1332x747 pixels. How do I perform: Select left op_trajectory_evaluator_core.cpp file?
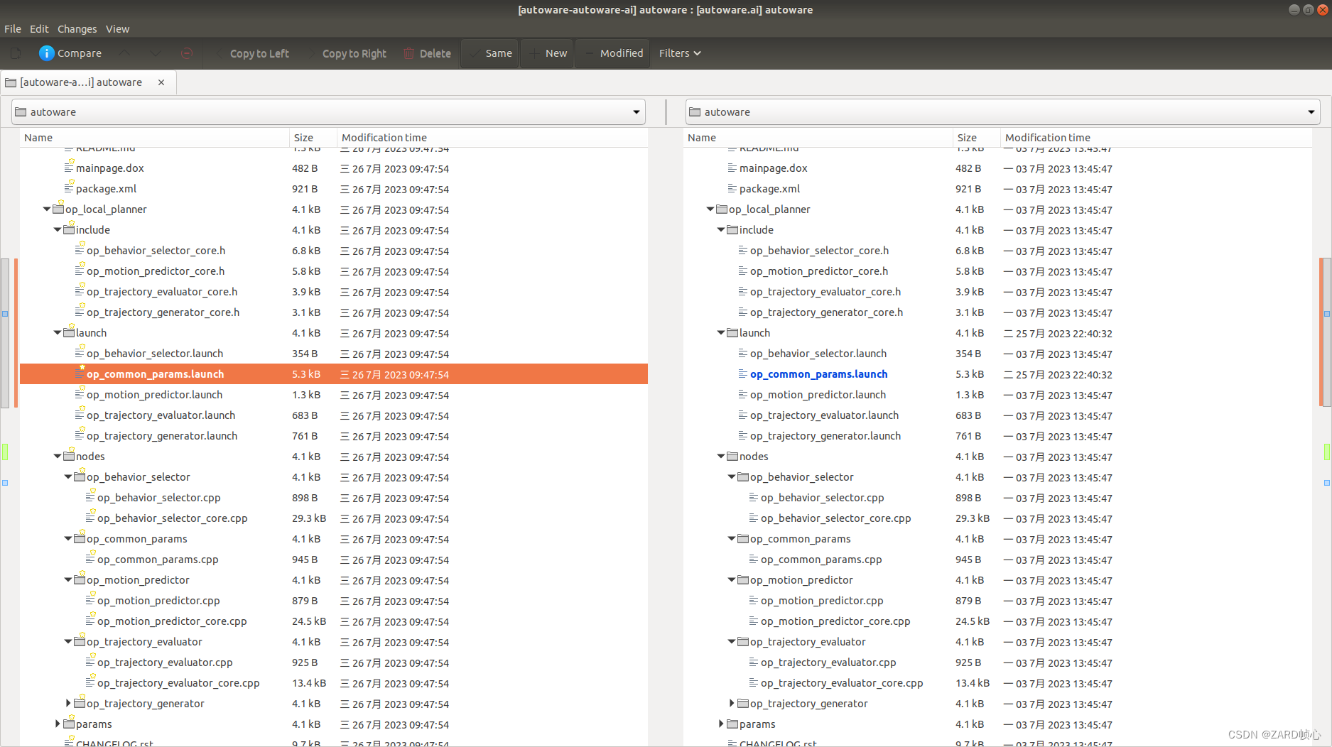pyautogui.click(x=178, y=683)
